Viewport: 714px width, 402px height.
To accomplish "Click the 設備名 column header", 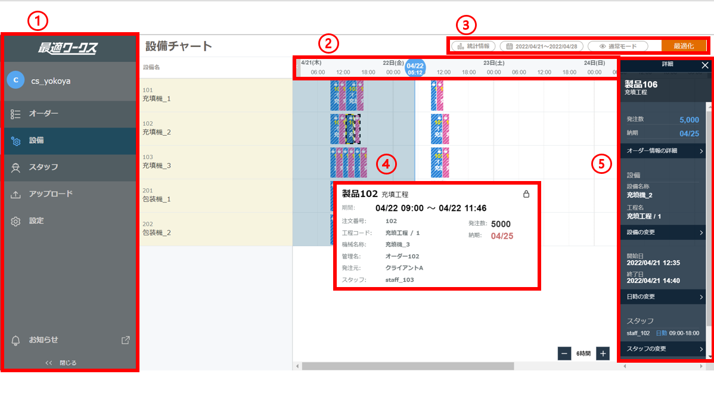I will 151,67.
